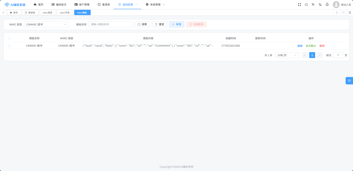The height and width of the screenshot is (171, 353).
Task: Switch to the 首页 page tab
Action: [14, 13]
